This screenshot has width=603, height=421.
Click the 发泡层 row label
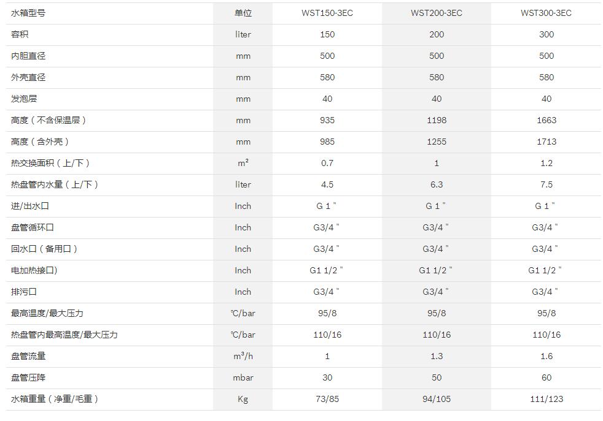(x=24, y=99)
